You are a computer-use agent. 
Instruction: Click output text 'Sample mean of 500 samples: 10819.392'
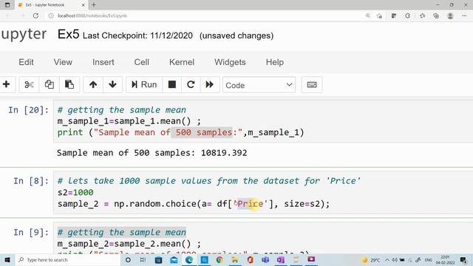point(152,153)
